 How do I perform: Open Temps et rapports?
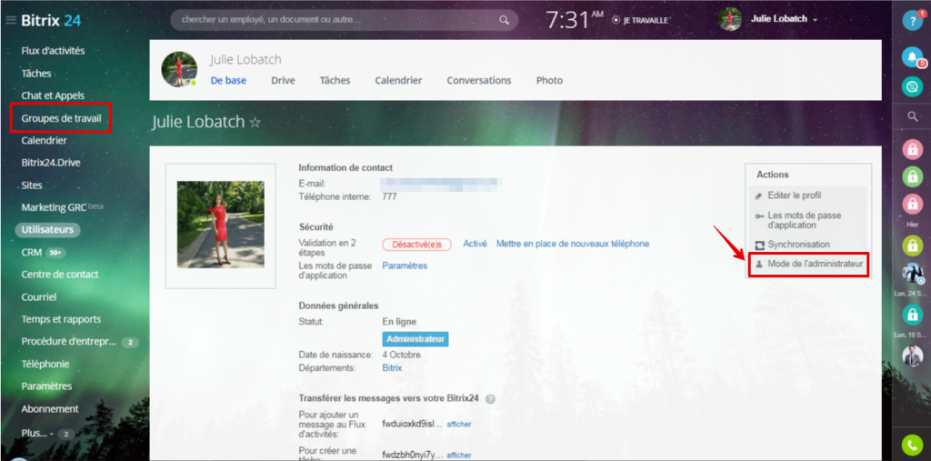[61, 319]
